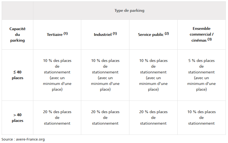The width and height of the screenshot is (228, 143).
Task: Select the 'Capacité du parking' header cell
Action: pos(17,35)
